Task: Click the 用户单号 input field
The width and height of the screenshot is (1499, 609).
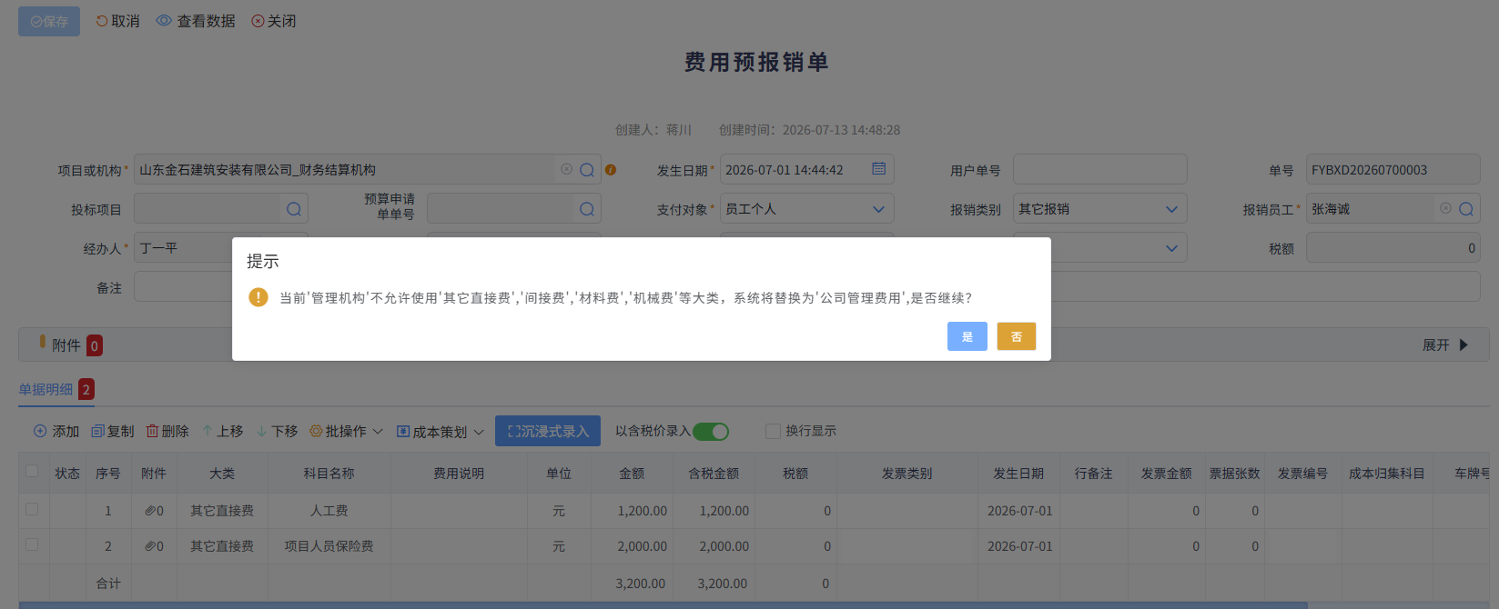Action: (x=1099, y=170)
